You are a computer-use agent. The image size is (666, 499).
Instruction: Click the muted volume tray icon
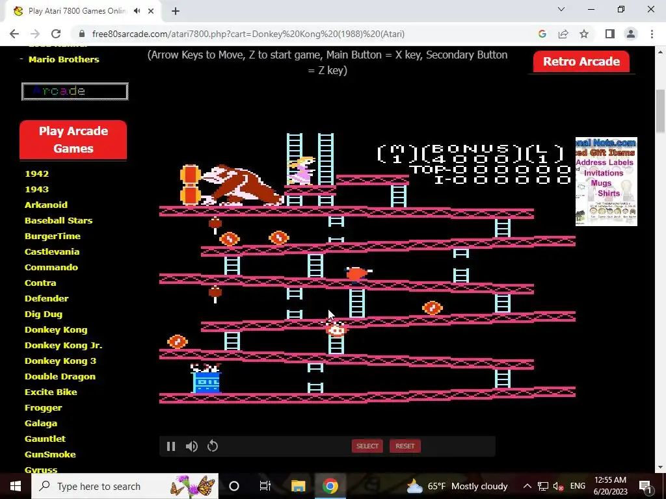(x=558, y=486)
